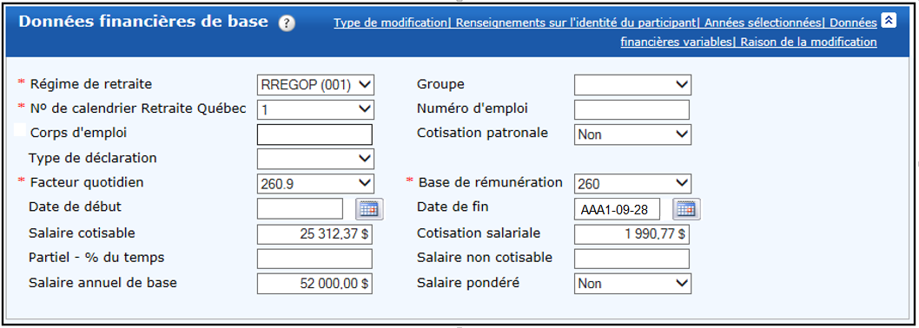Open Raison de la modification link
The image size is (919, 328).
tap(808, 42)
